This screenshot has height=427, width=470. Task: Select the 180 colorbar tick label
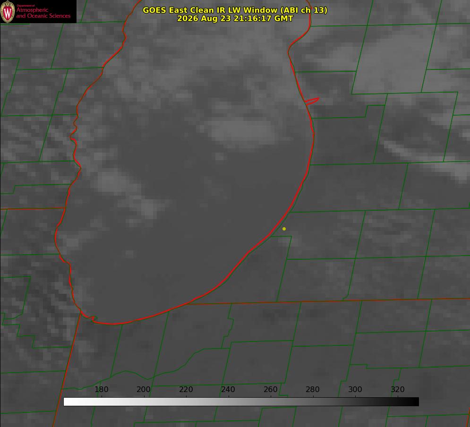click(x=101, y=389)
